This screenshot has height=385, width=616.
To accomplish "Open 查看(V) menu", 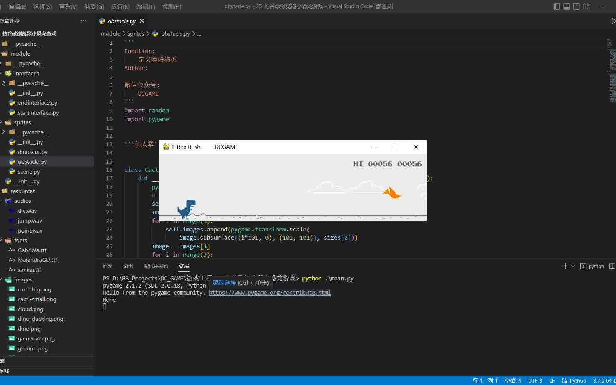I will (68, 6).
